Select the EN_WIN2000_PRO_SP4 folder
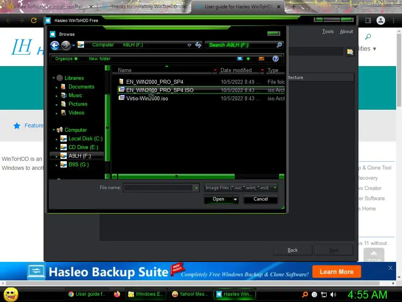402x302 pixels. [155, 82]
